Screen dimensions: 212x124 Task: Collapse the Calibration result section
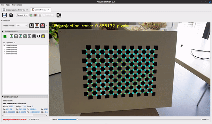coord(3,97)
